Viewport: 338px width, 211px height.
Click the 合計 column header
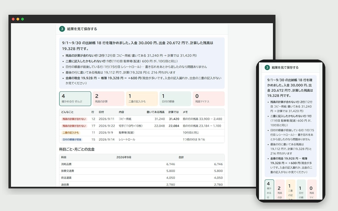(181, 157)
